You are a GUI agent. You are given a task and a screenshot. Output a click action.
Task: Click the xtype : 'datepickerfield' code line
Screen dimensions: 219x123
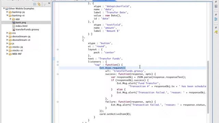113,6
